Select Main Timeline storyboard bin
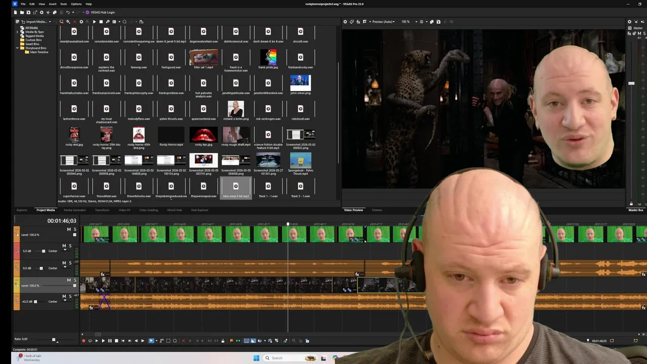This screenshot has width=647, height=364. pyautogui.click(x=39, y=52)
